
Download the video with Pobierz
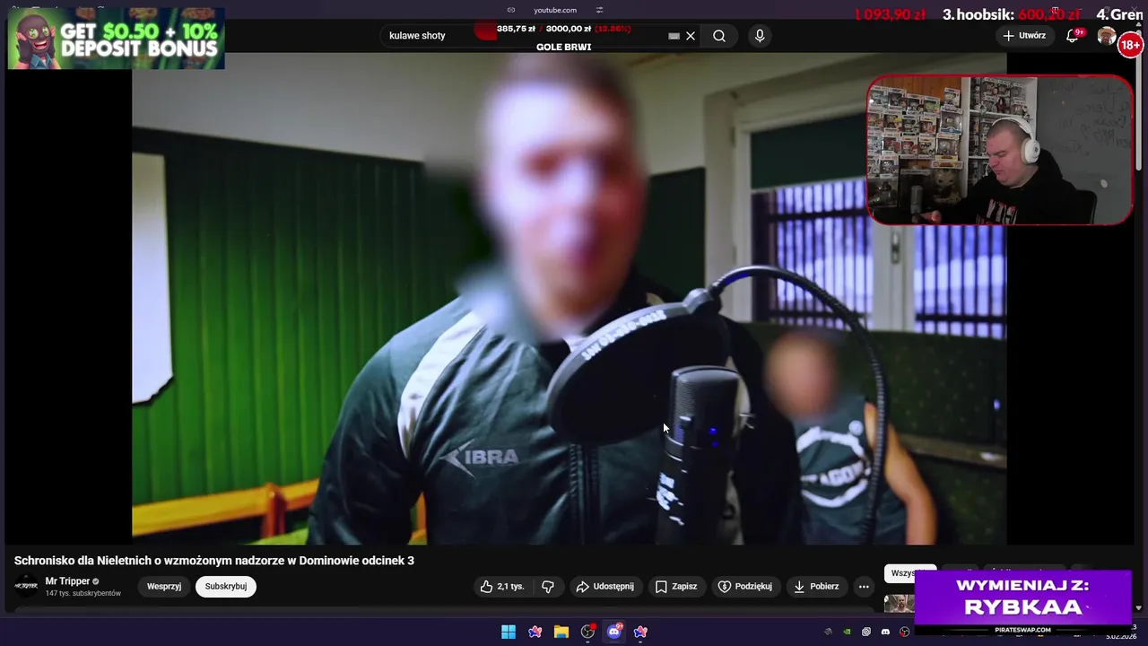pyautogui.click(x=816, y=587)
